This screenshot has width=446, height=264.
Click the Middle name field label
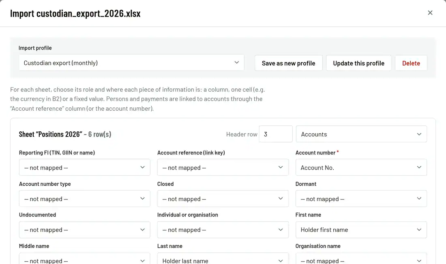coord(34,246)
